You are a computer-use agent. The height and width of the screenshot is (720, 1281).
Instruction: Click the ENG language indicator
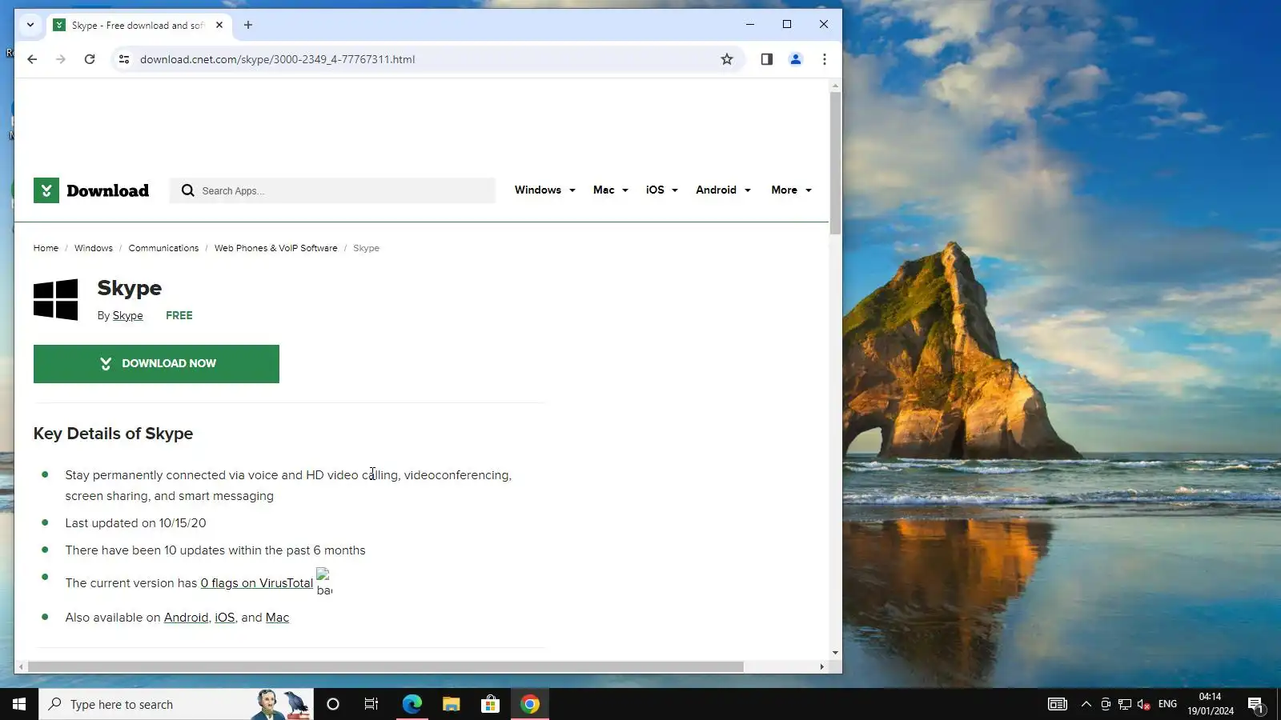point(1168,704)
